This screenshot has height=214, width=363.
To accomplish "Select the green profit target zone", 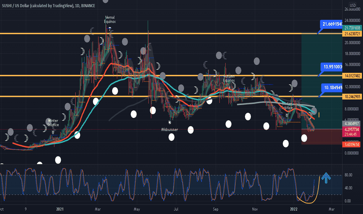I will click(322, 81).
